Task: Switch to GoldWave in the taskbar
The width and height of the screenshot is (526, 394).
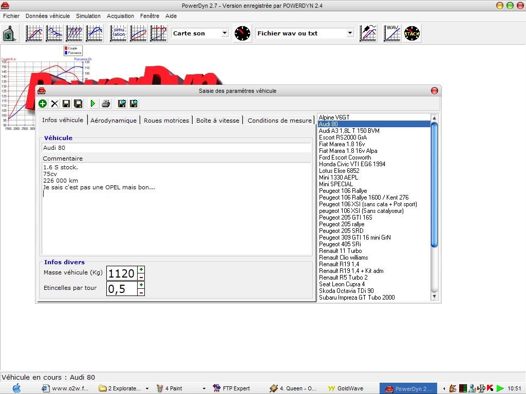Action: (x=346, y=389)
